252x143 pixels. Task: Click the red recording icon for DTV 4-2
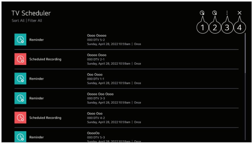20,118
